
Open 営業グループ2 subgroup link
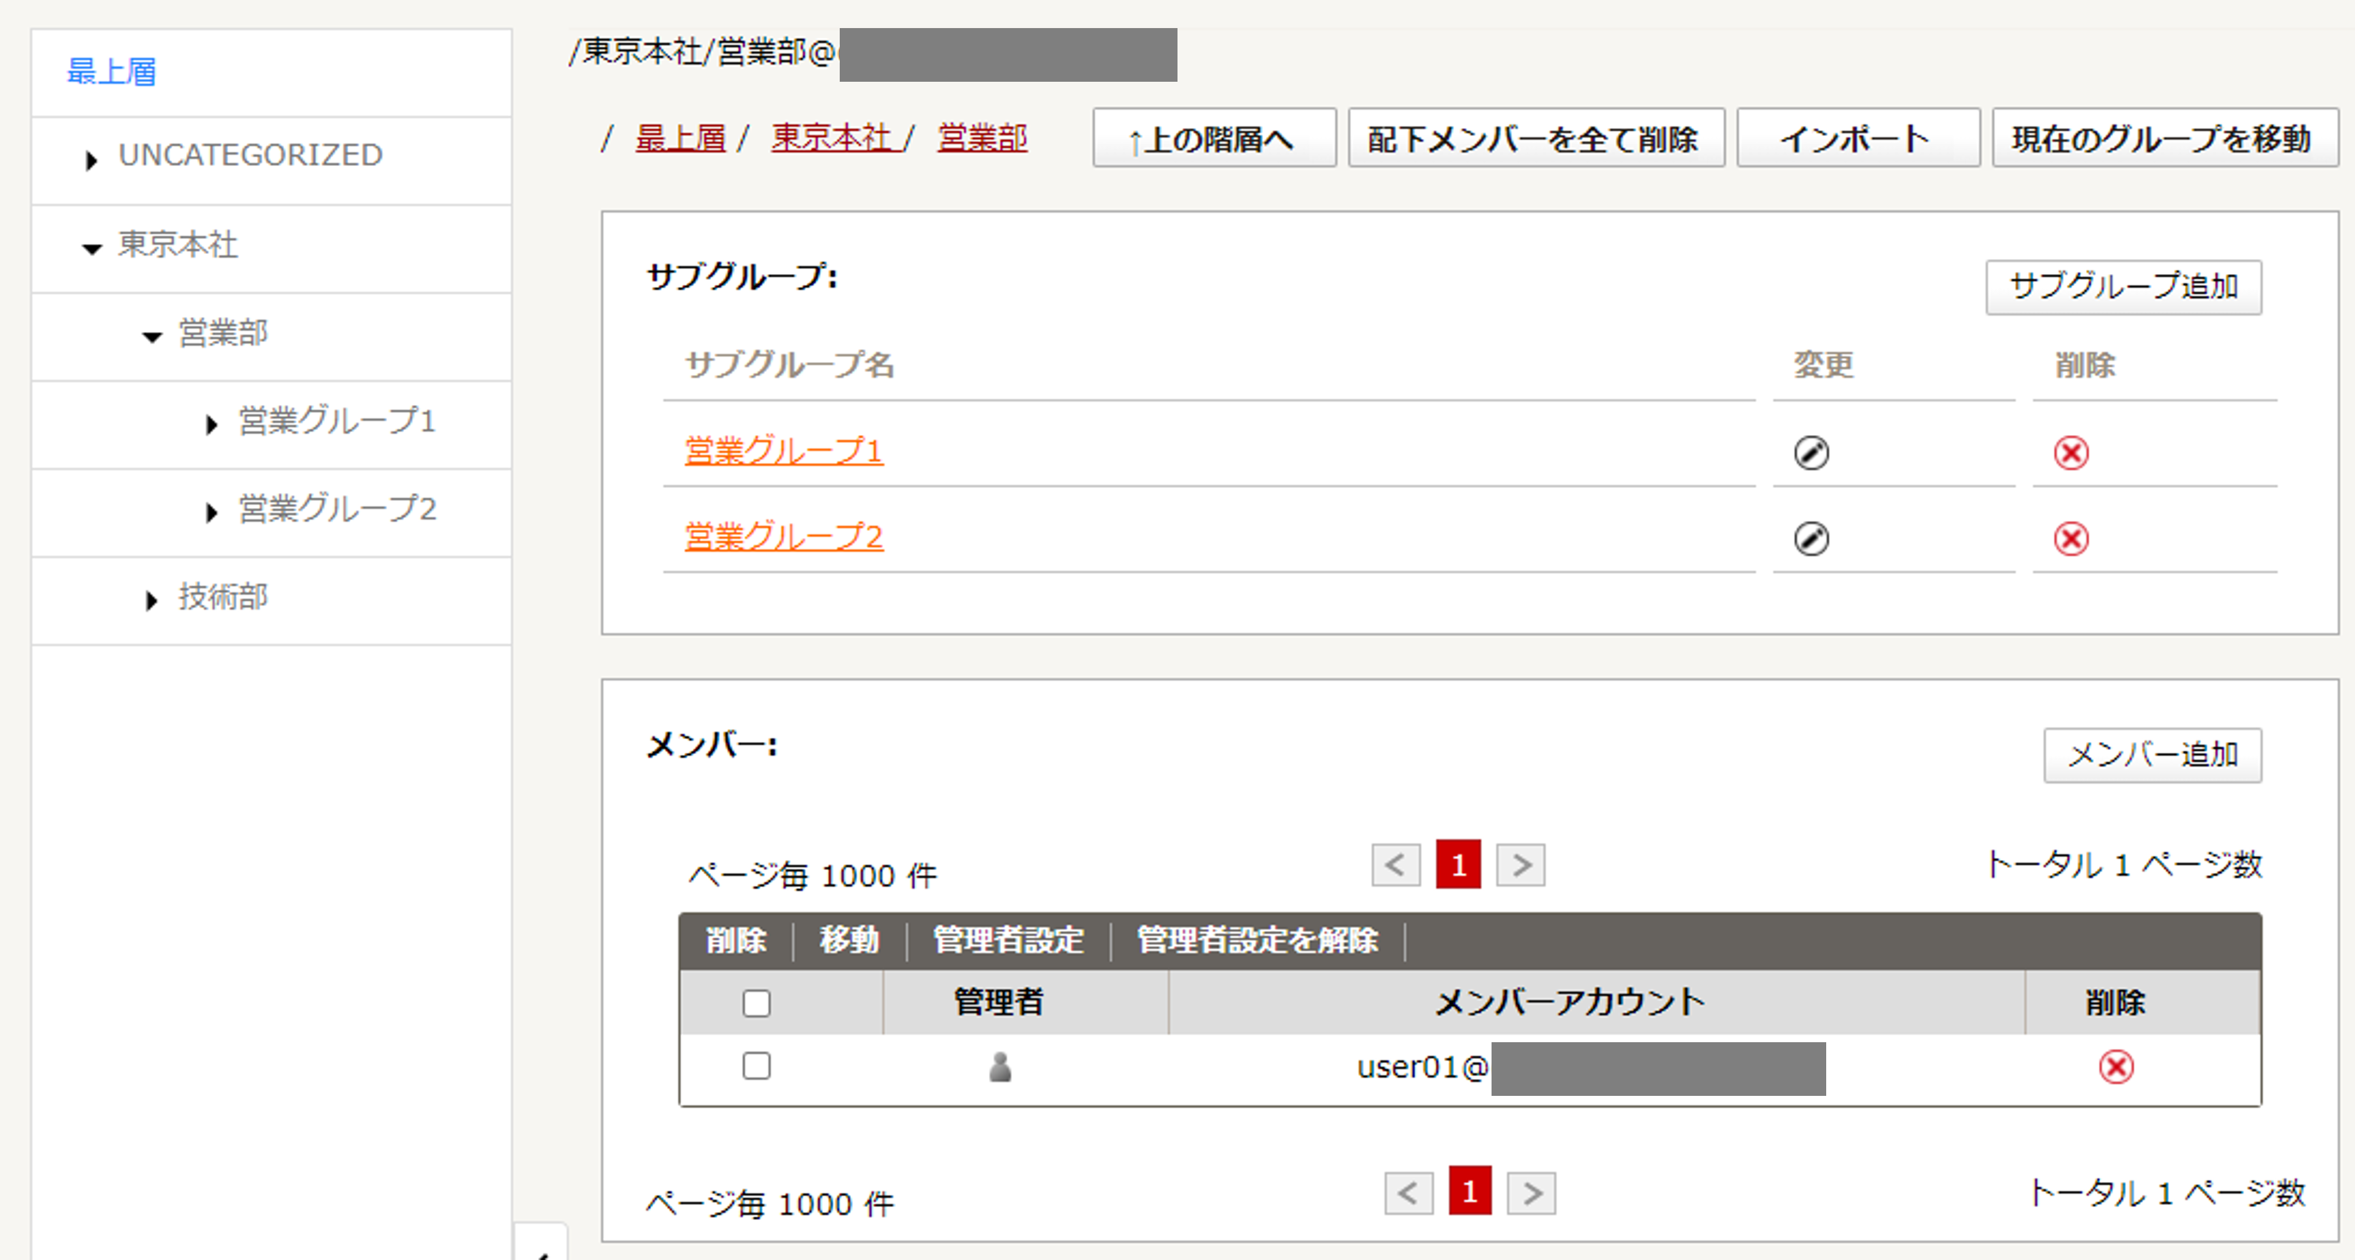tap(784, 536)
